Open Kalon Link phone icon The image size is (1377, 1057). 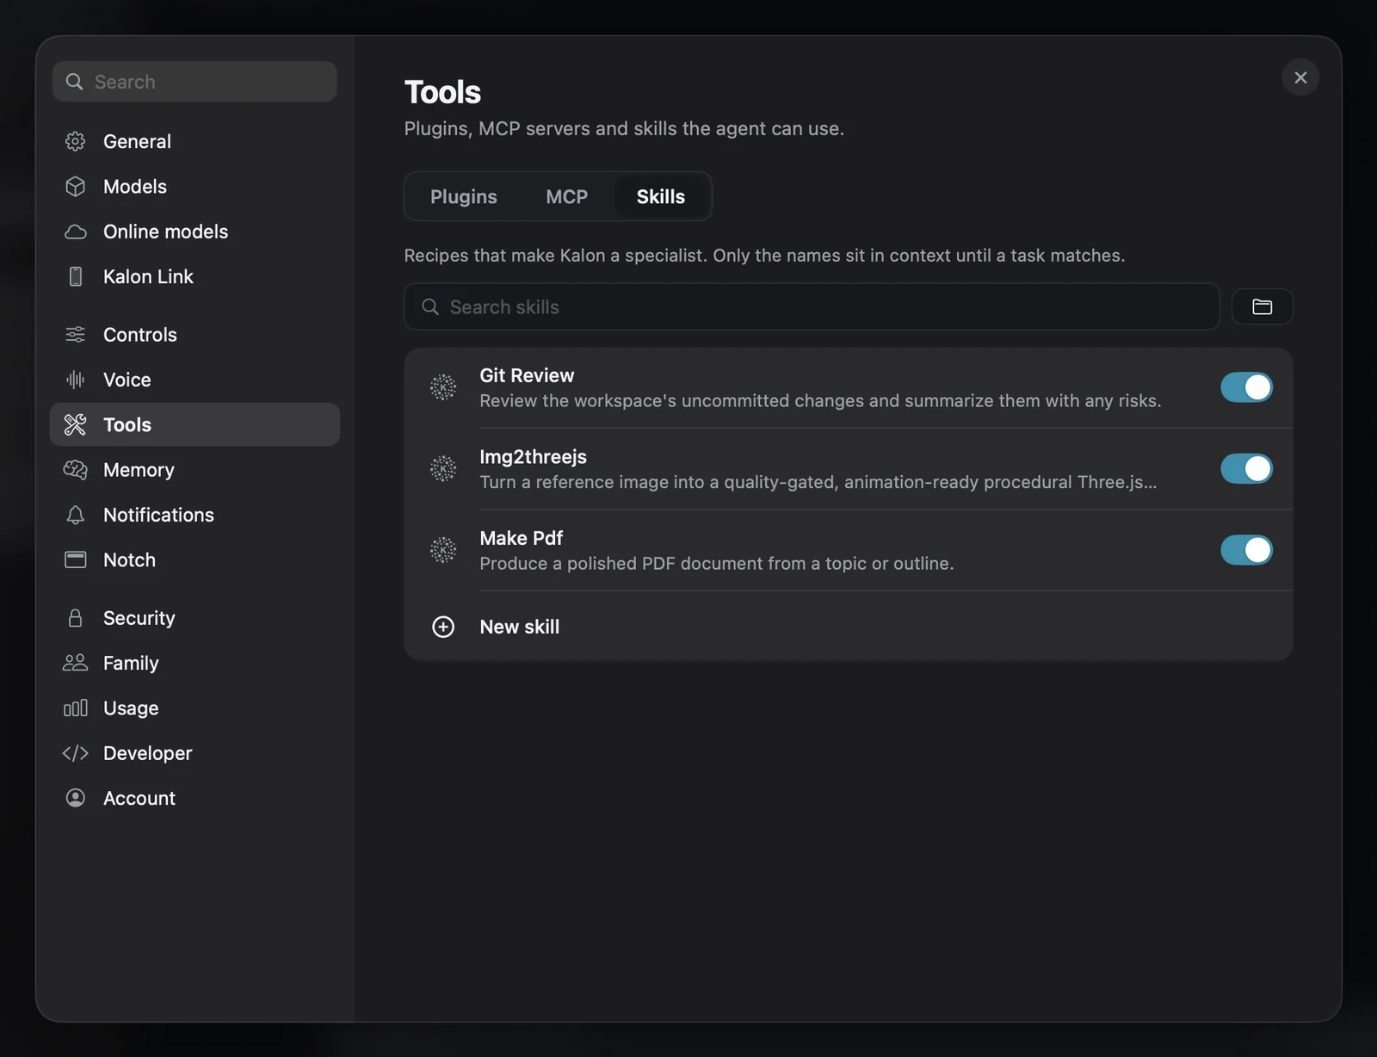pos(76,276)
